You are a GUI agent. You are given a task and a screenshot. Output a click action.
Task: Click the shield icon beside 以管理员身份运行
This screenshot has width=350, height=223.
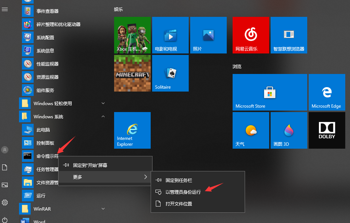point(158,192)
